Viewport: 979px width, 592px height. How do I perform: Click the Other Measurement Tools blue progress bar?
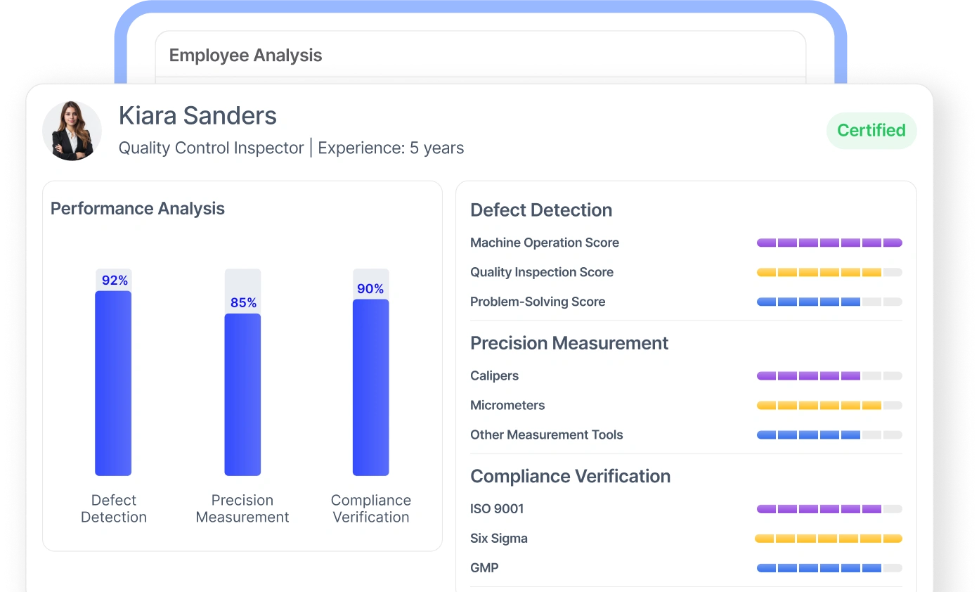point(829,435)
